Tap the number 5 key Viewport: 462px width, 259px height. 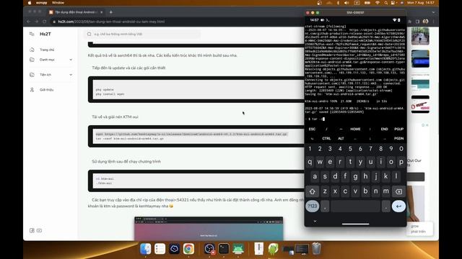[x=350, y=149]
